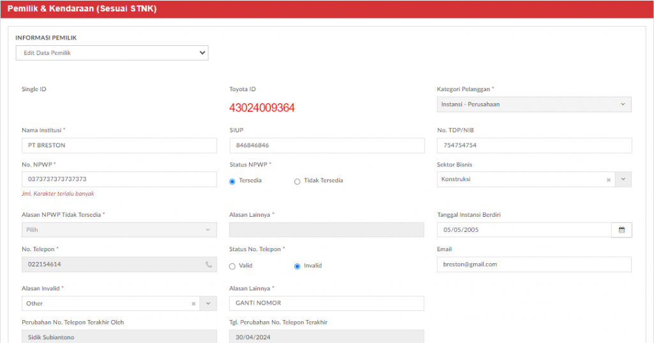Expand the Sektor Bisnis dropdown arrow

coord(623,179)
